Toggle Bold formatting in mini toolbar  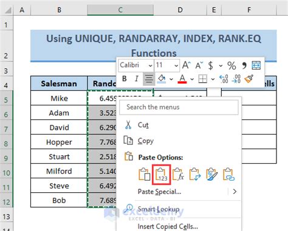(x=125, y=78)
